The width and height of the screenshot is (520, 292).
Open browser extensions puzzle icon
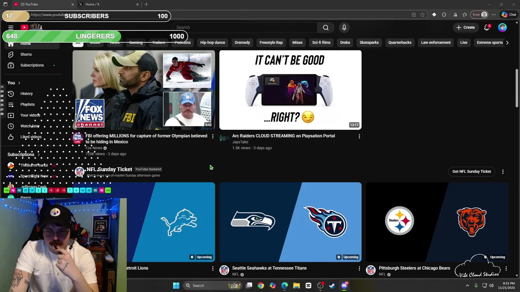[x=444, y=15]
